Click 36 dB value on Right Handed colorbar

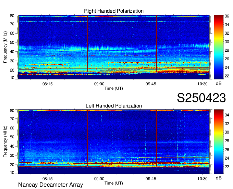[x=227, y=16]
